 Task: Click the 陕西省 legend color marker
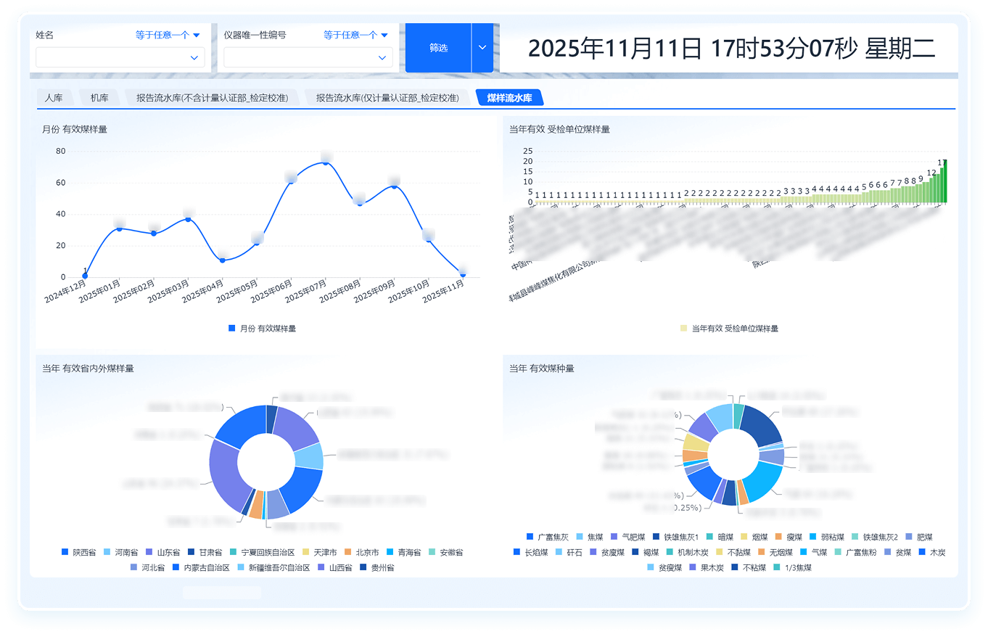(x=65, y=553)
